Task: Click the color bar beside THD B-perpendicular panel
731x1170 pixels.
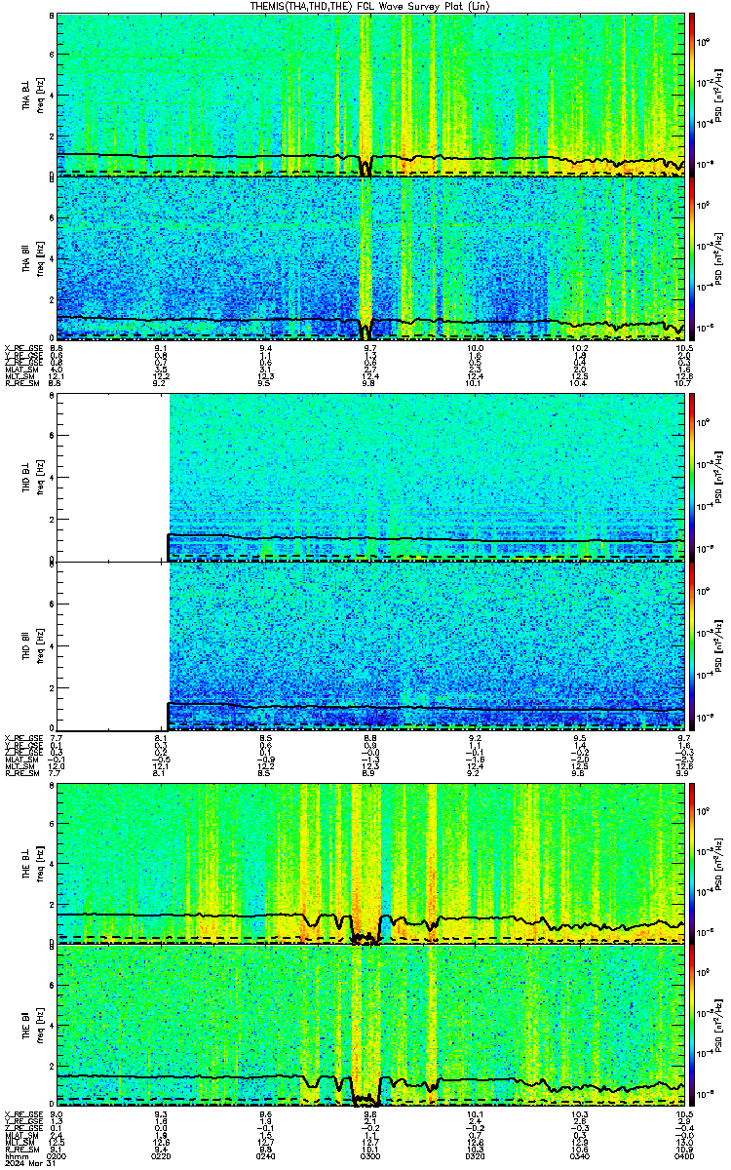Action: click(692, 478)
